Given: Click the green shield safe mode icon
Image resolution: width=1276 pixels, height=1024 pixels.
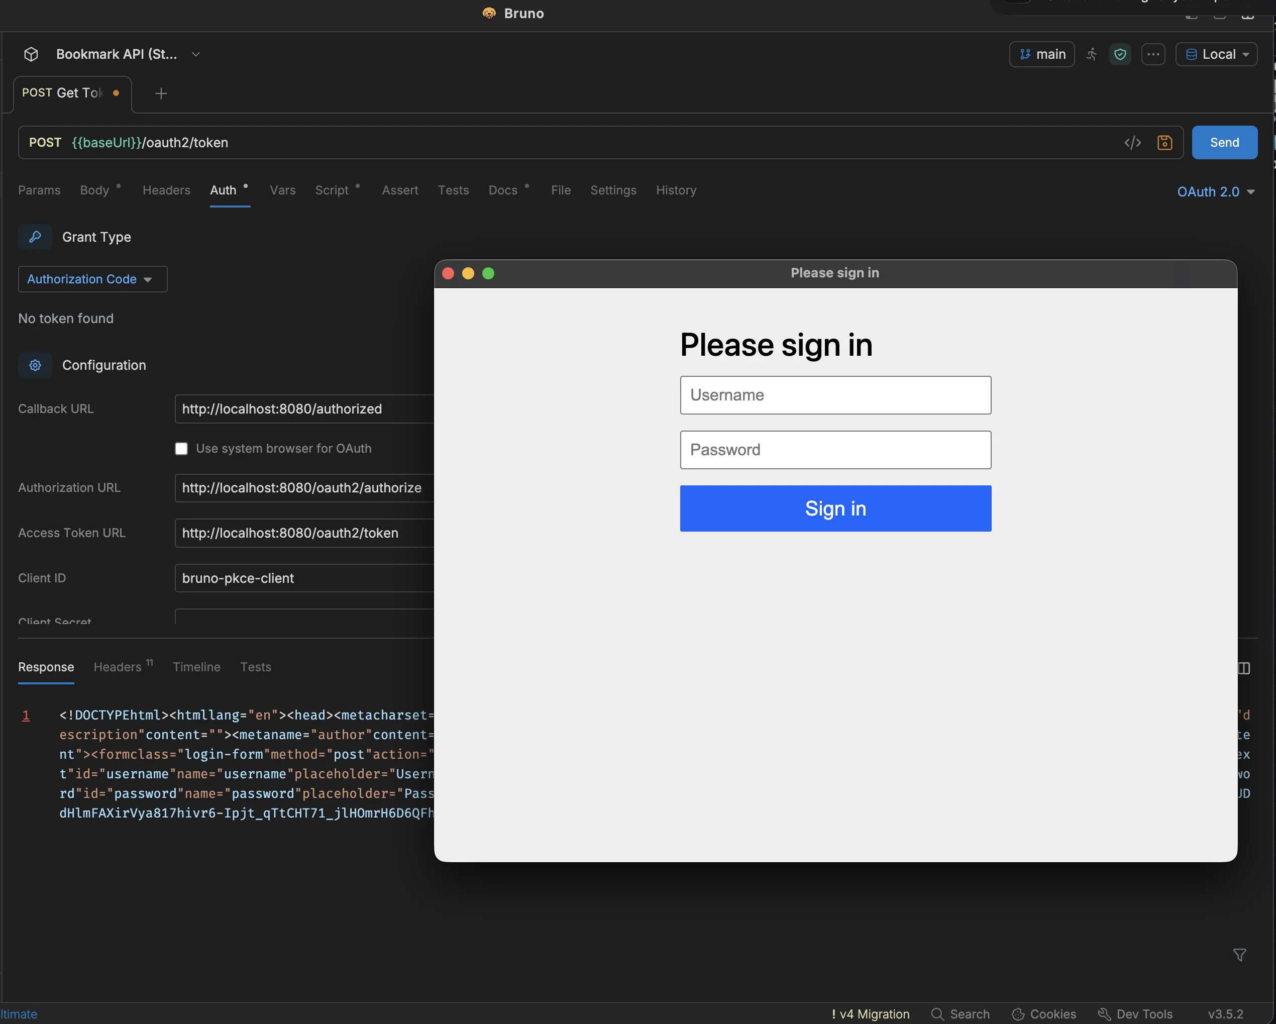Looking at the screenshot, I should click(x=1120, y=54).
